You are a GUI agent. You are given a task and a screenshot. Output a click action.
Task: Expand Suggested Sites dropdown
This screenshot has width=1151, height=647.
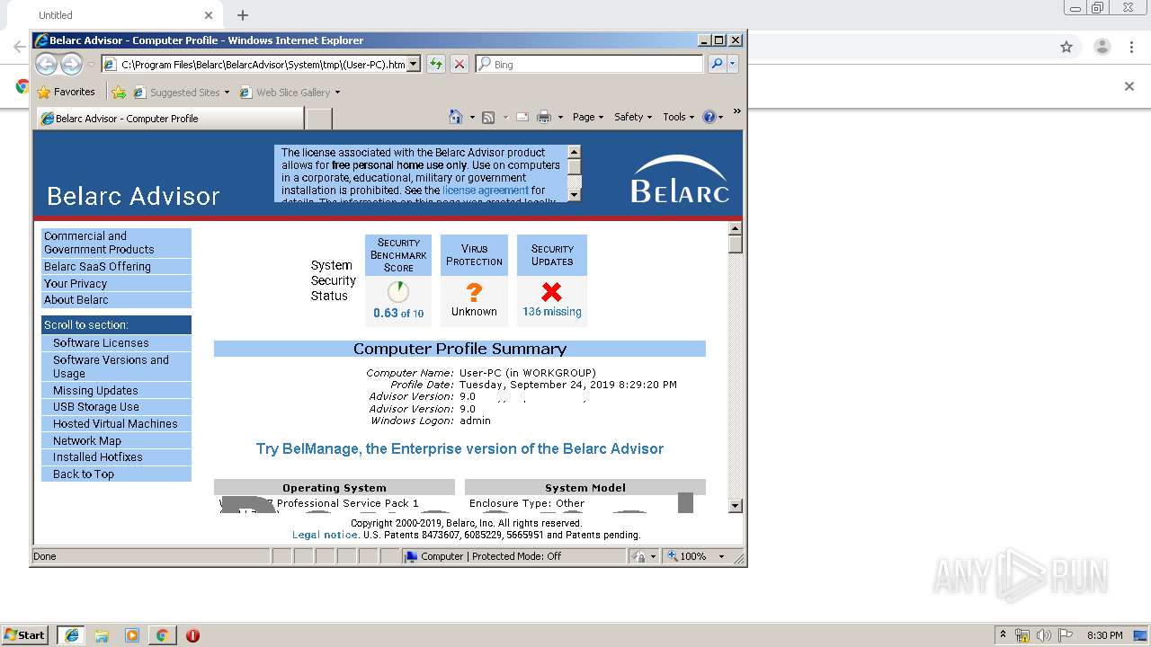click(x=227, y=92)
